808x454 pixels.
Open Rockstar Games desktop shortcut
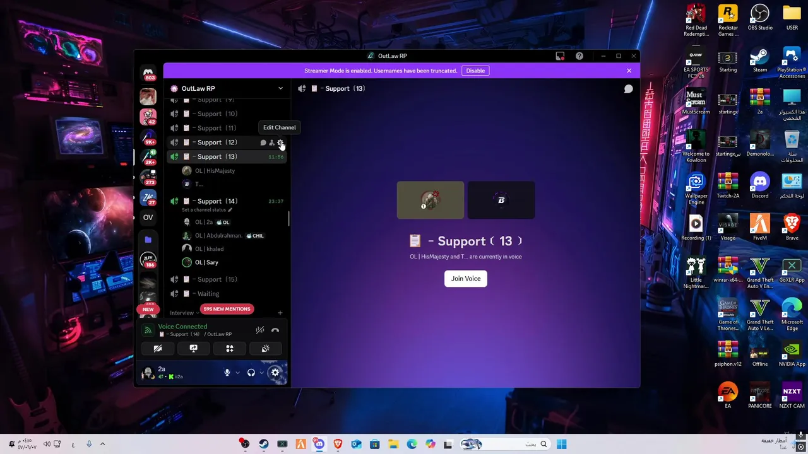[x=728, y=20]
